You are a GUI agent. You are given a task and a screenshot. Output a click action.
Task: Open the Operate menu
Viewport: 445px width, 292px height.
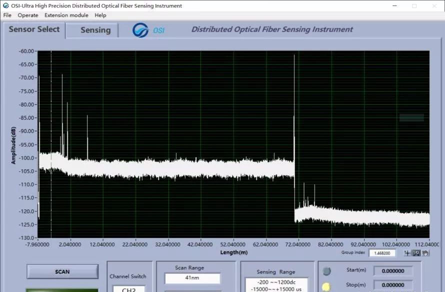(x=28, y=16)
